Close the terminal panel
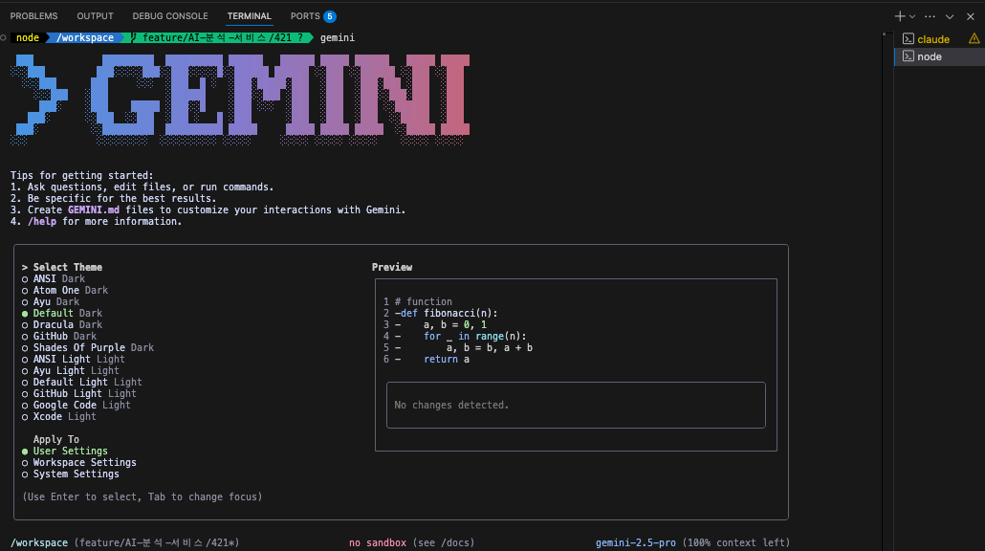985x551 pixels. [970, 17]
